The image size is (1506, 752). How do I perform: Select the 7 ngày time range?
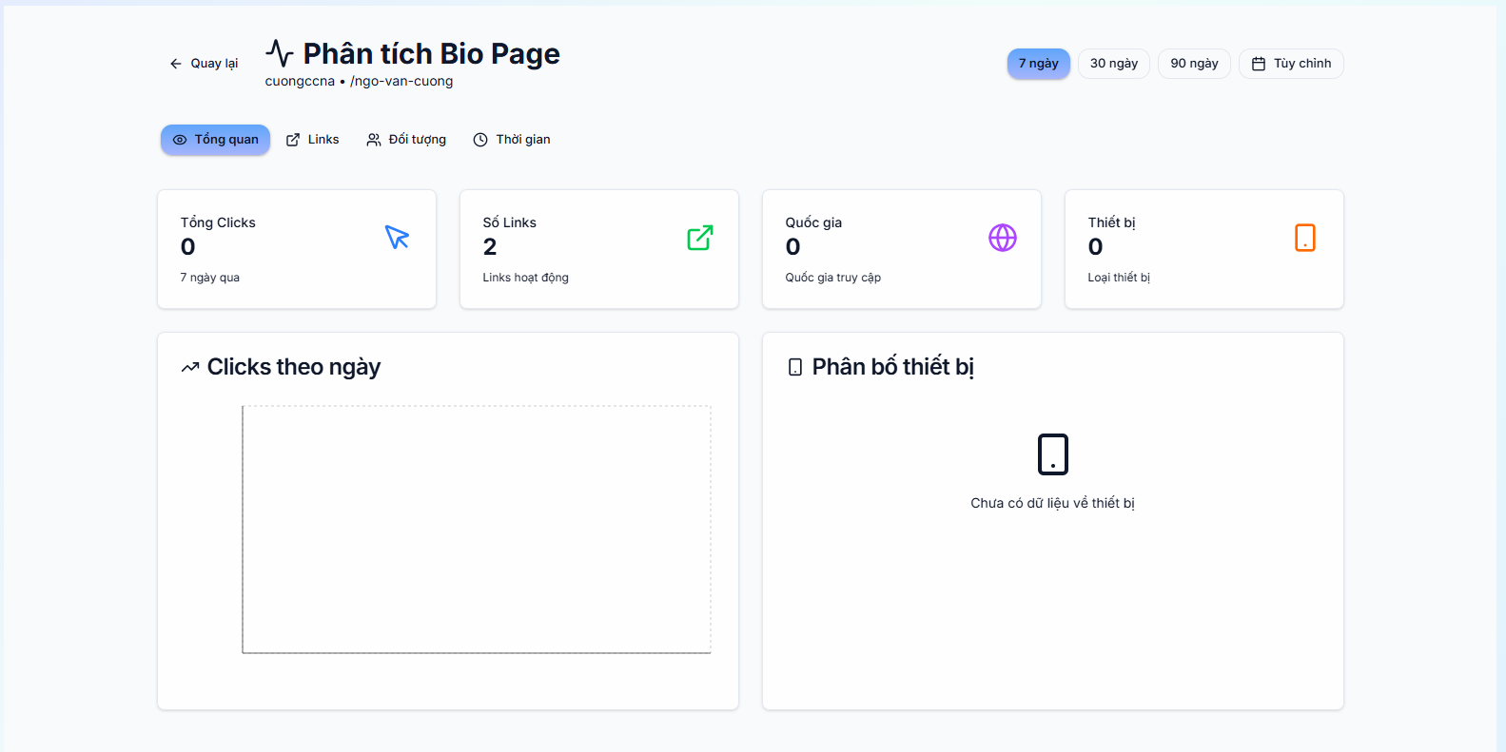tap(1038, 64)
